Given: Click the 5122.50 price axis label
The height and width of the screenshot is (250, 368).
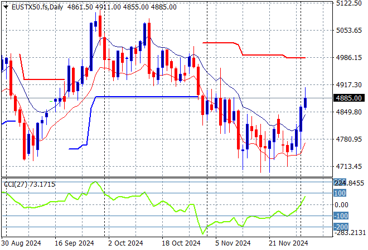Looking at the screenshot, I should (350, 3).
